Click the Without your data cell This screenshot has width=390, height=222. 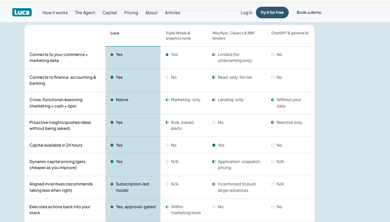(x=289, y=103)
